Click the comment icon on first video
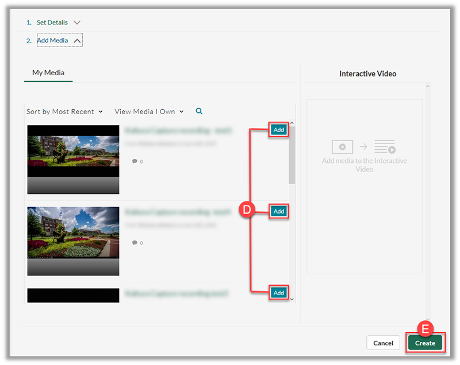Viewport: 460px width, 365px height. point(135,161)
